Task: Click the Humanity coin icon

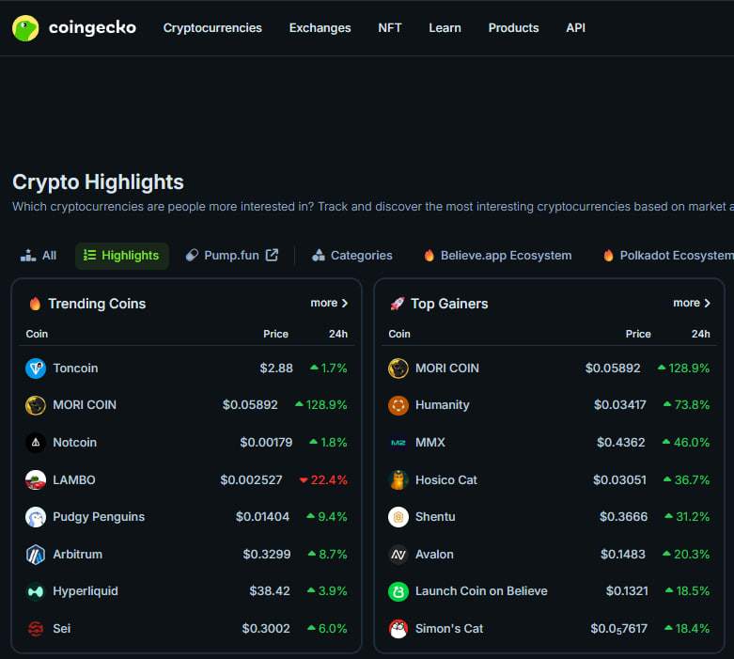Action: click(398, 405)
